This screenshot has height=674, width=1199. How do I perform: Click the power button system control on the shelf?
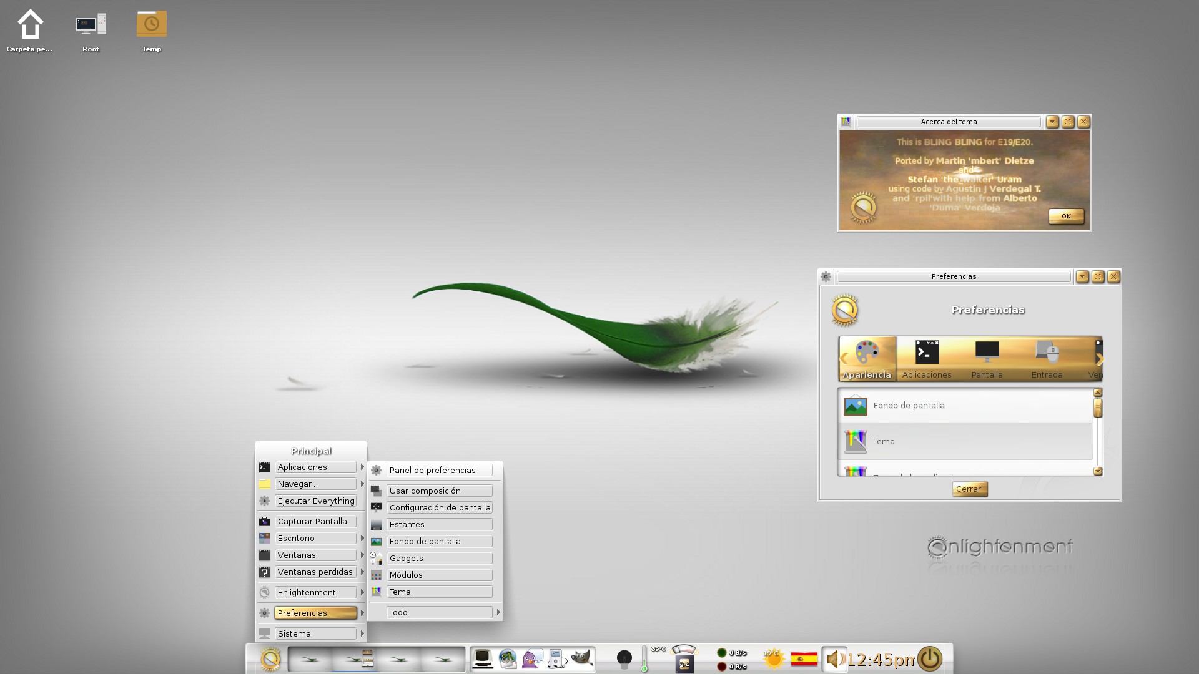click(x=930, y=659)
